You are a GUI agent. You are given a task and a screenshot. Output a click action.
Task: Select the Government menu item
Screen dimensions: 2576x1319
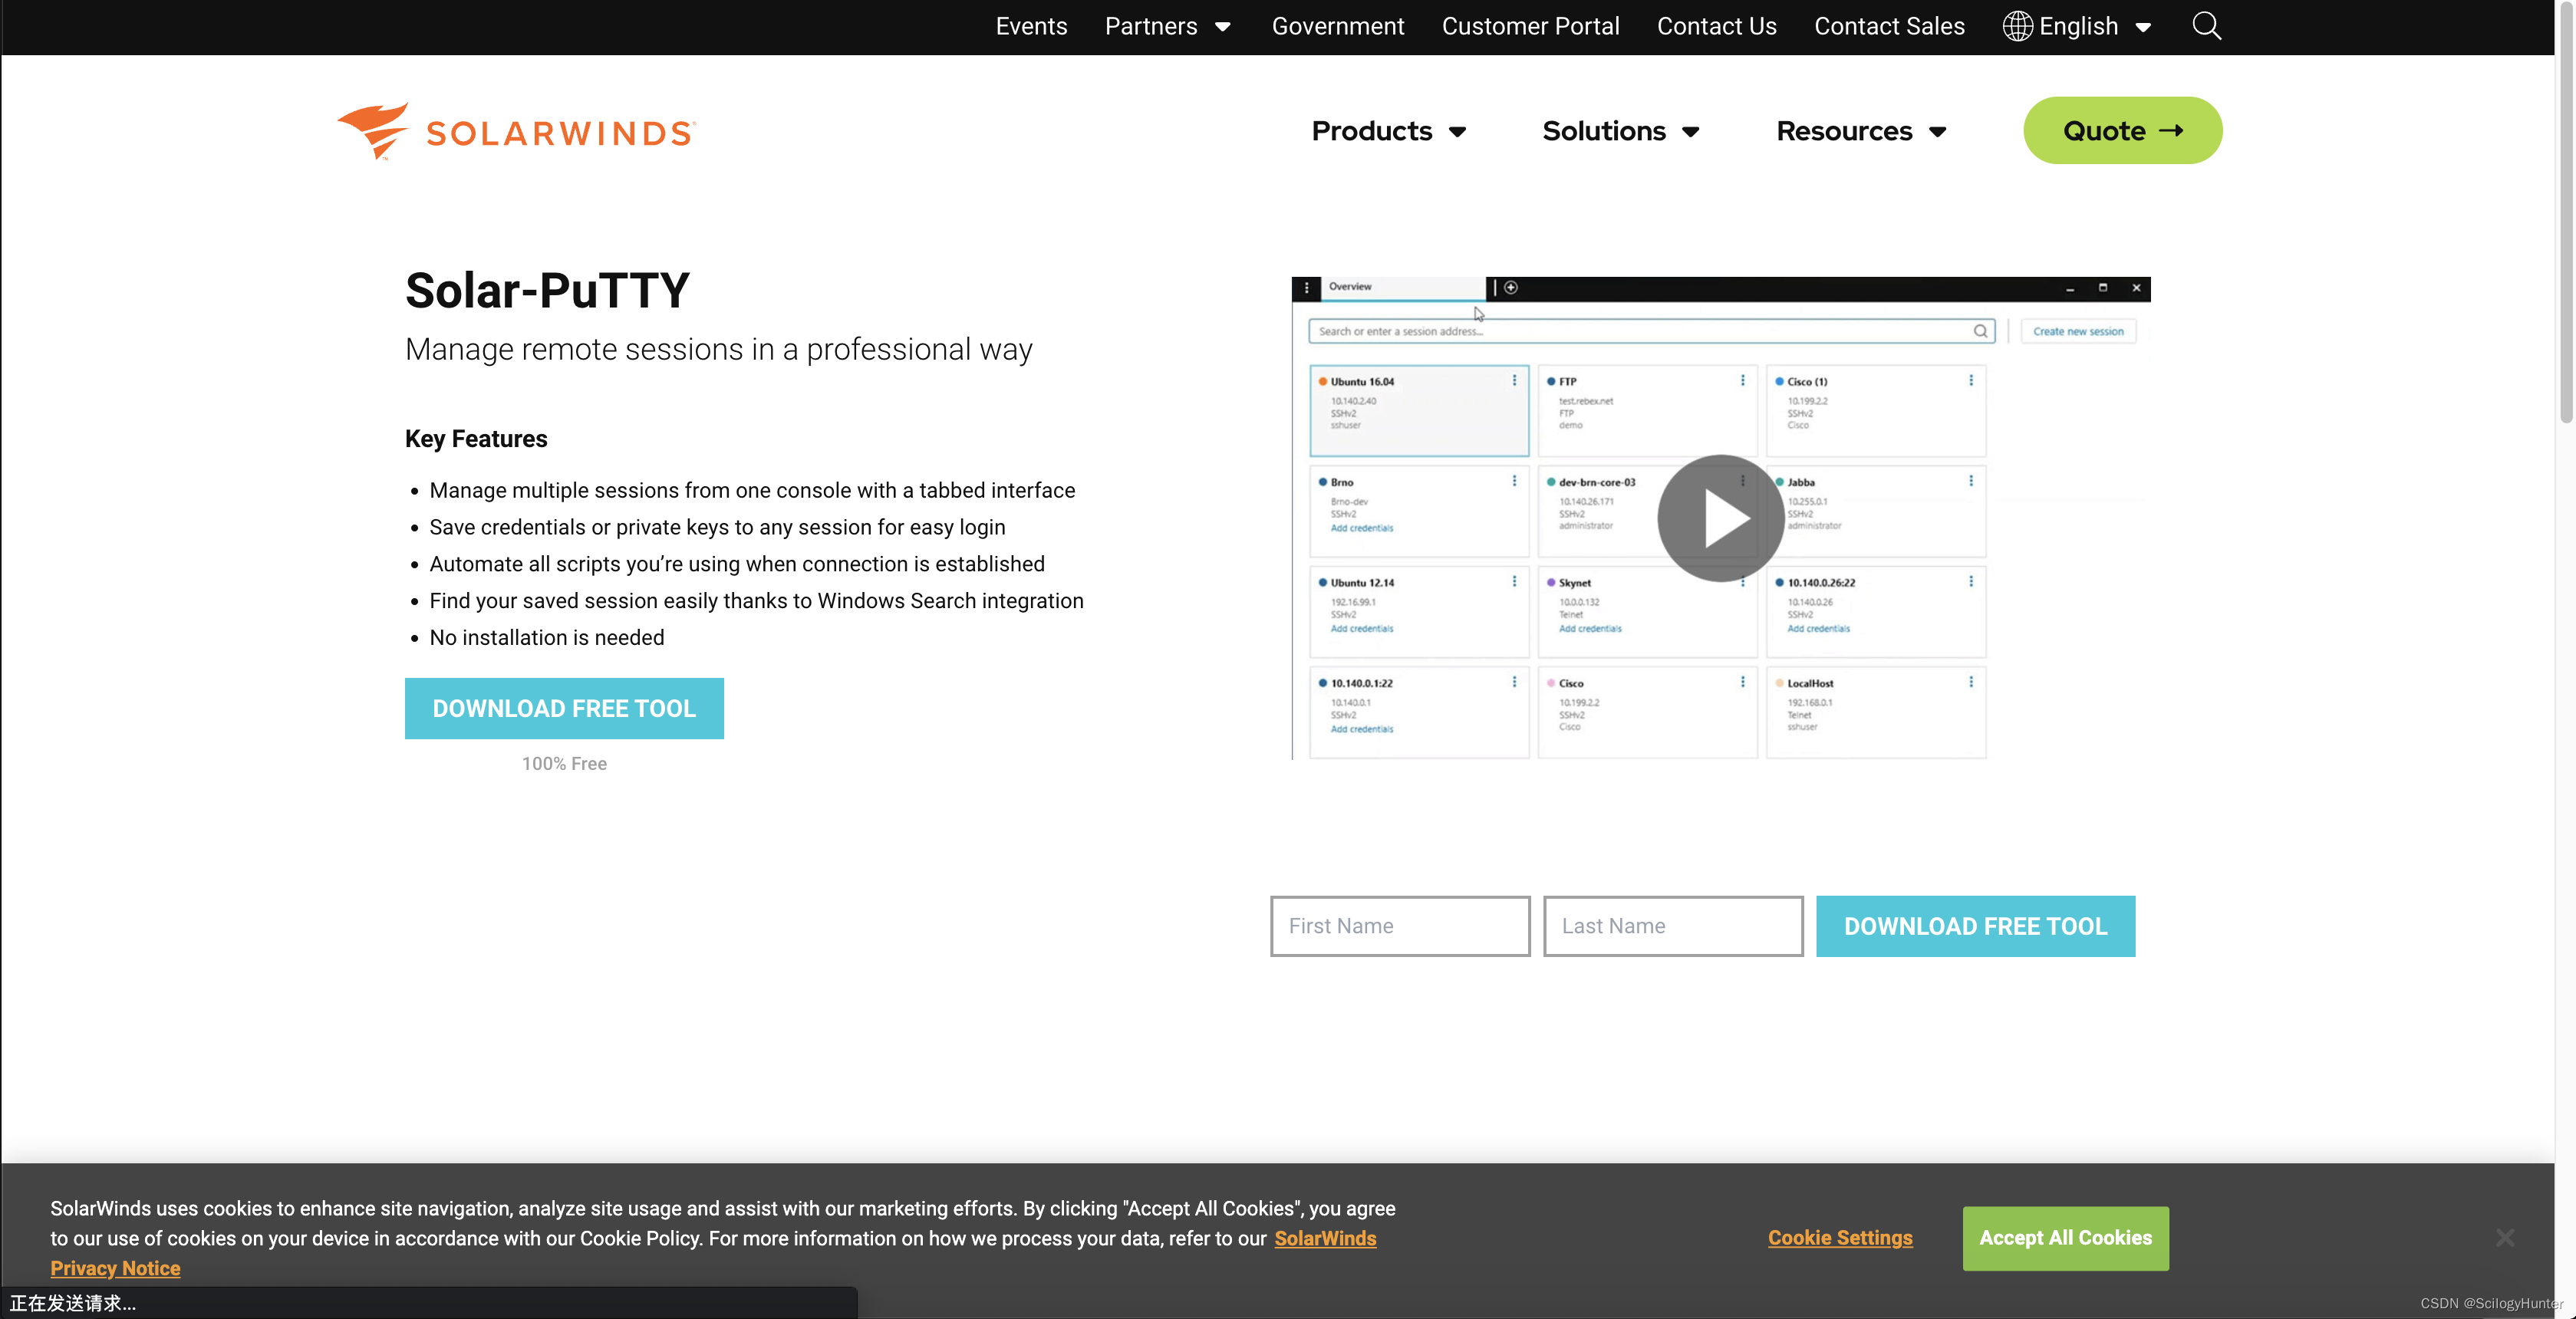pyautogui.click(x=1338, y=27)
